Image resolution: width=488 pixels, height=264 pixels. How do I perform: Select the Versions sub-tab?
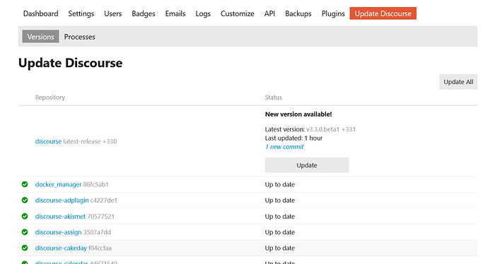pyautogui.click(x=40, y=37)
